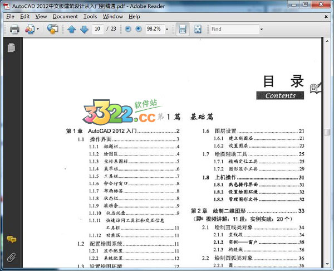Toggle the scrolling fit-width page mode icon
Viewport: 334px width, 271px height.
183,29
